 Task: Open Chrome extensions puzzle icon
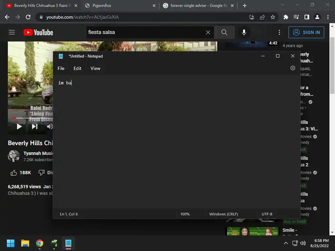pyautogui.click(x=286, y=17)
